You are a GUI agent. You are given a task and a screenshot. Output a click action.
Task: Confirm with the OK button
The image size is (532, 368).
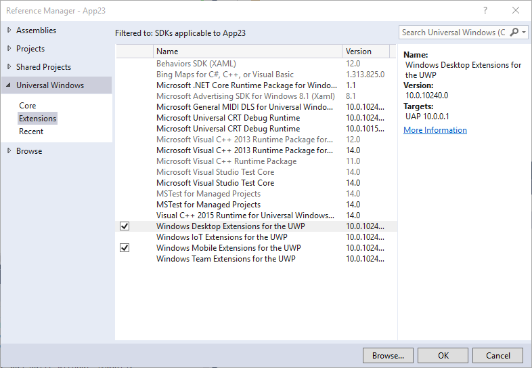coord(443,355)
